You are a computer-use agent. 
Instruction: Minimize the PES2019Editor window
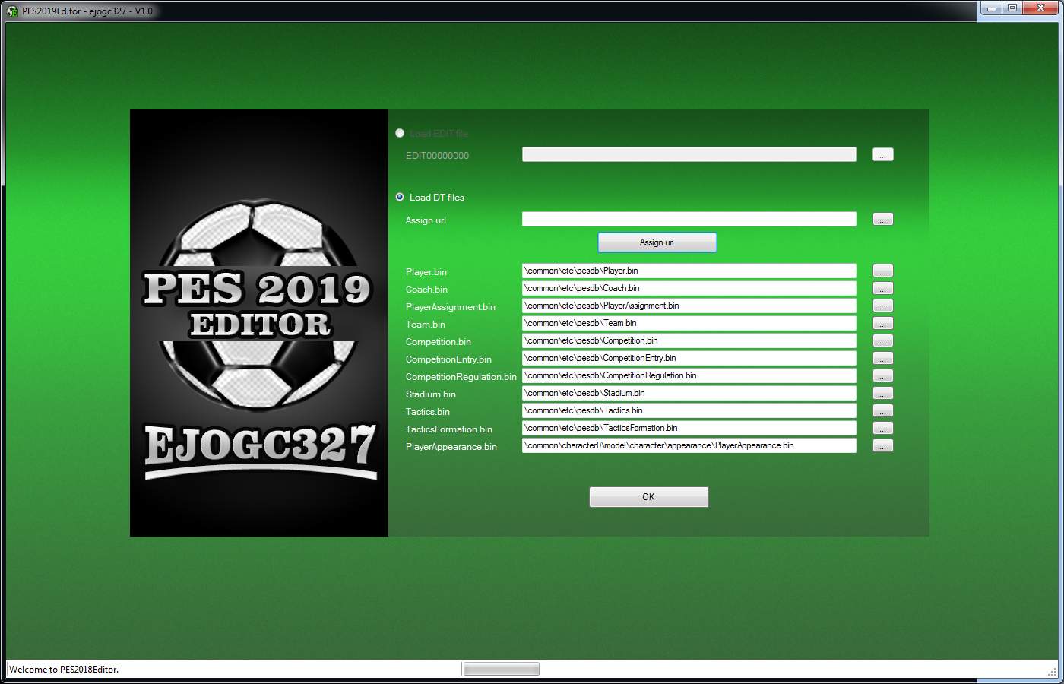tap(991, 8)
